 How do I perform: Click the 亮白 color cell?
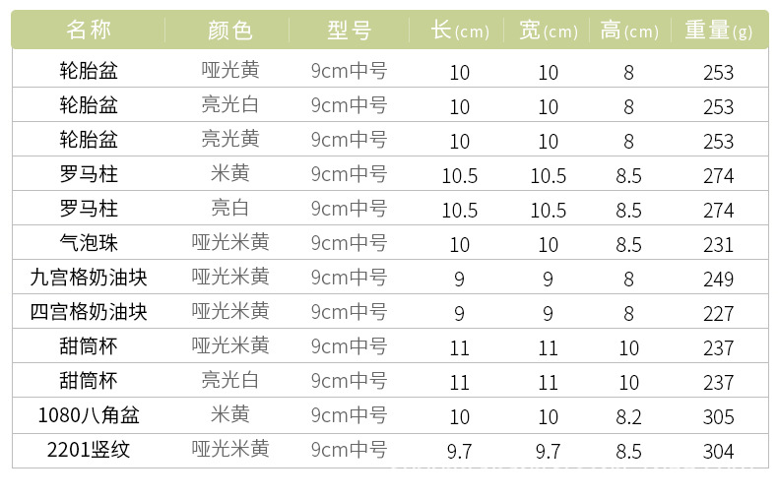(230, 209)
